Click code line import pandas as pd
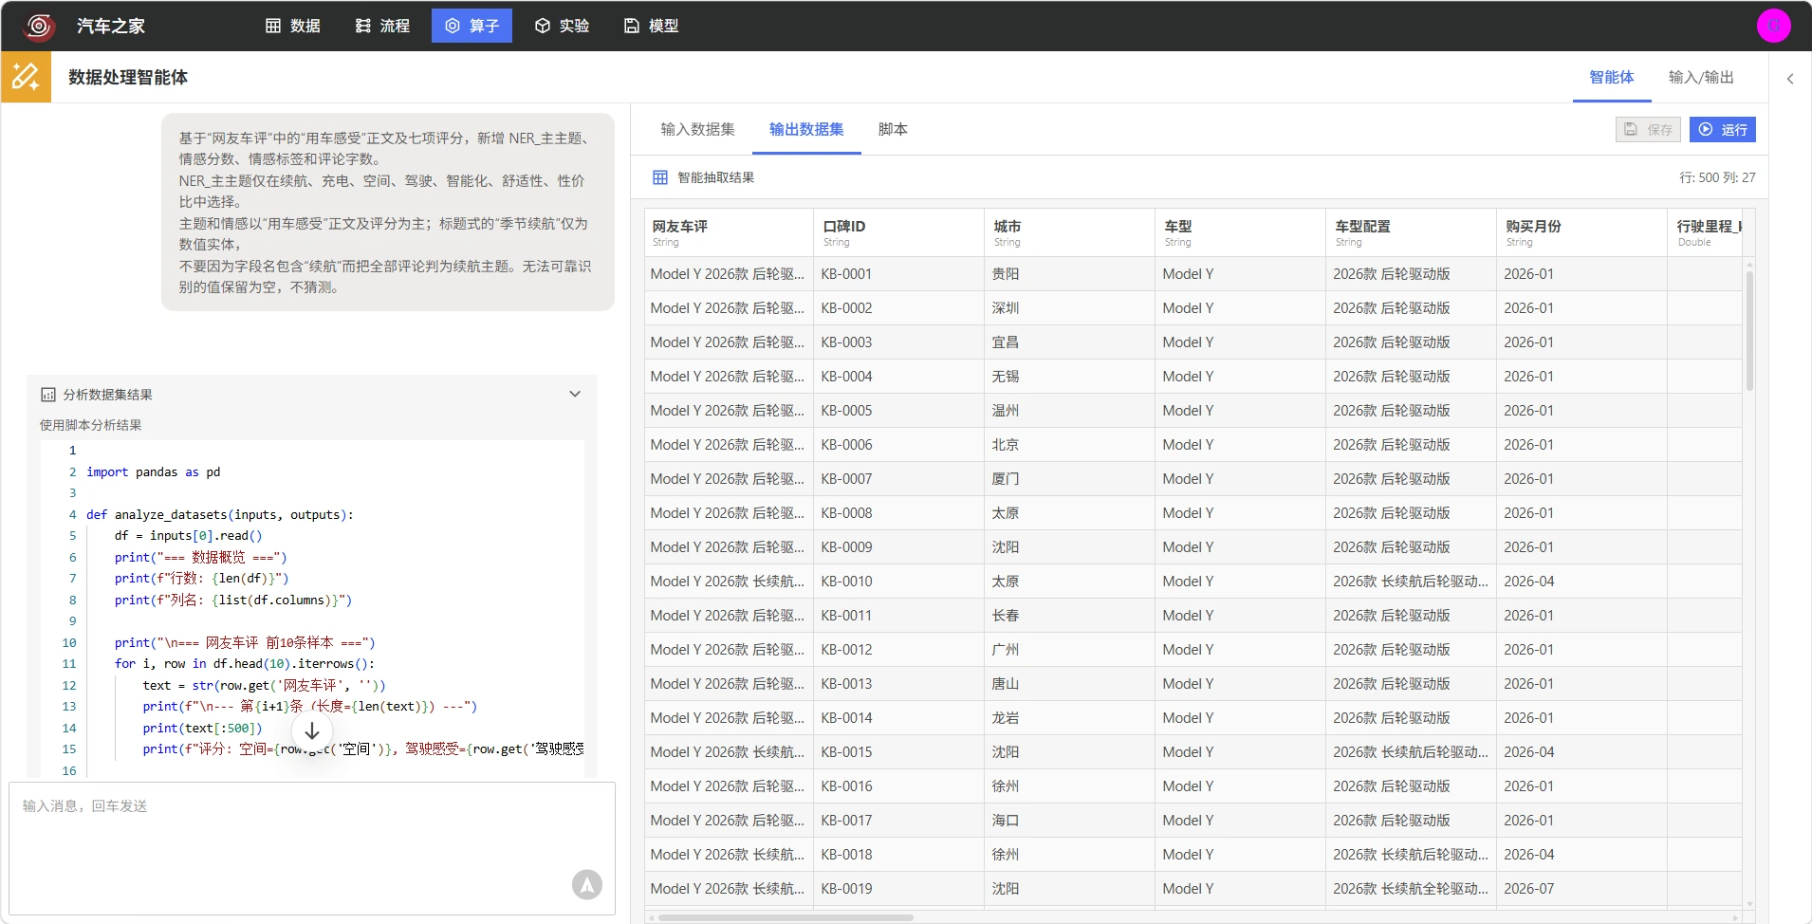1812x924 pixels. [x=154, y=471]
